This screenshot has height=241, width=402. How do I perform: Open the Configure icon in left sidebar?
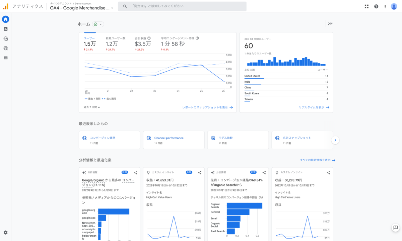(x=5, y=58)
